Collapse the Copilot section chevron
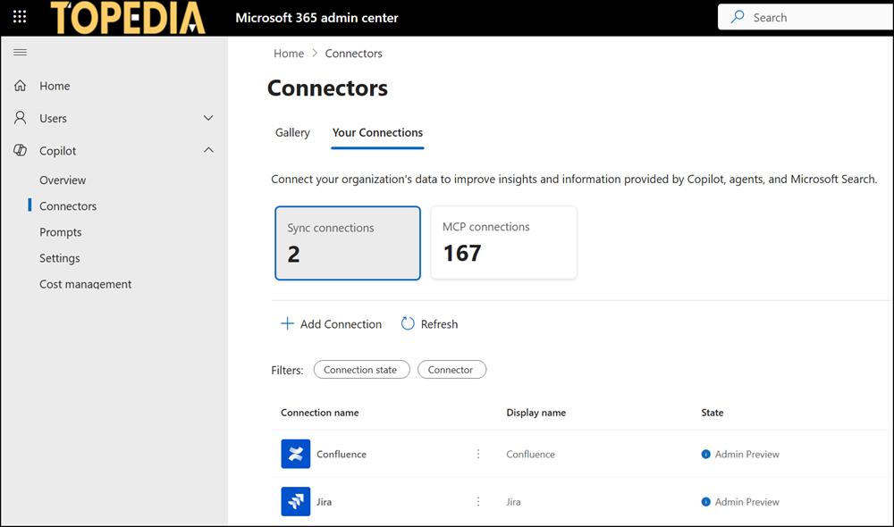 (208, 150)
